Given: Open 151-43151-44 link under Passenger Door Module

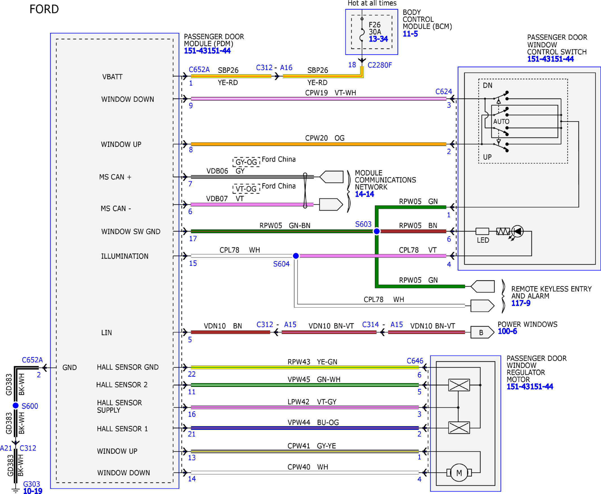Looking at the screenshot, I should pyautogui.click(x=207, y=51).
